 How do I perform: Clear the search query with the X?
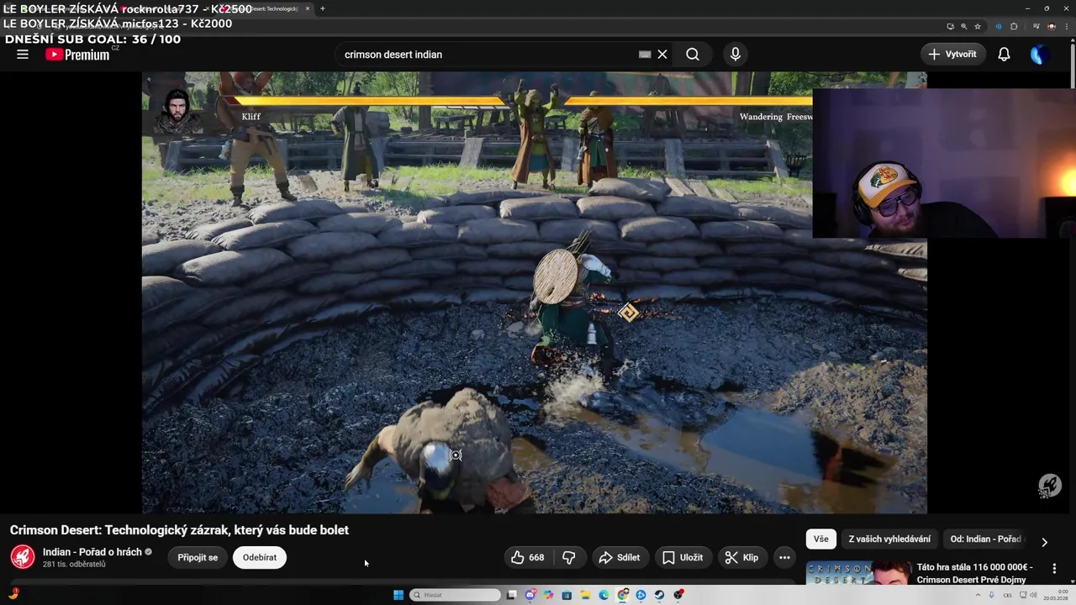pyautogui.click(x=662, y=54)
